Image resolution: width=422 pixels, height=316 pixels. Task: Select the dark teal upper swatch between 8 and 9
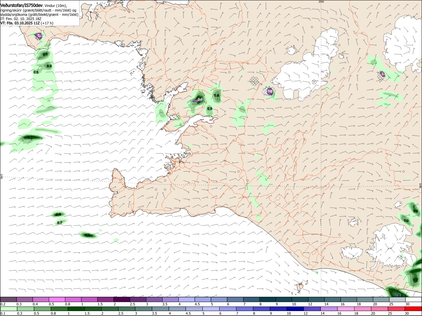(267, 299)
